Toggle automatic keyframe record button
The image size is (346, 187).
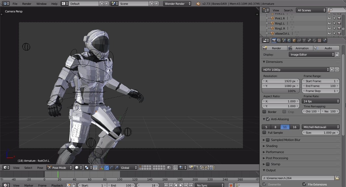(231, 185)
